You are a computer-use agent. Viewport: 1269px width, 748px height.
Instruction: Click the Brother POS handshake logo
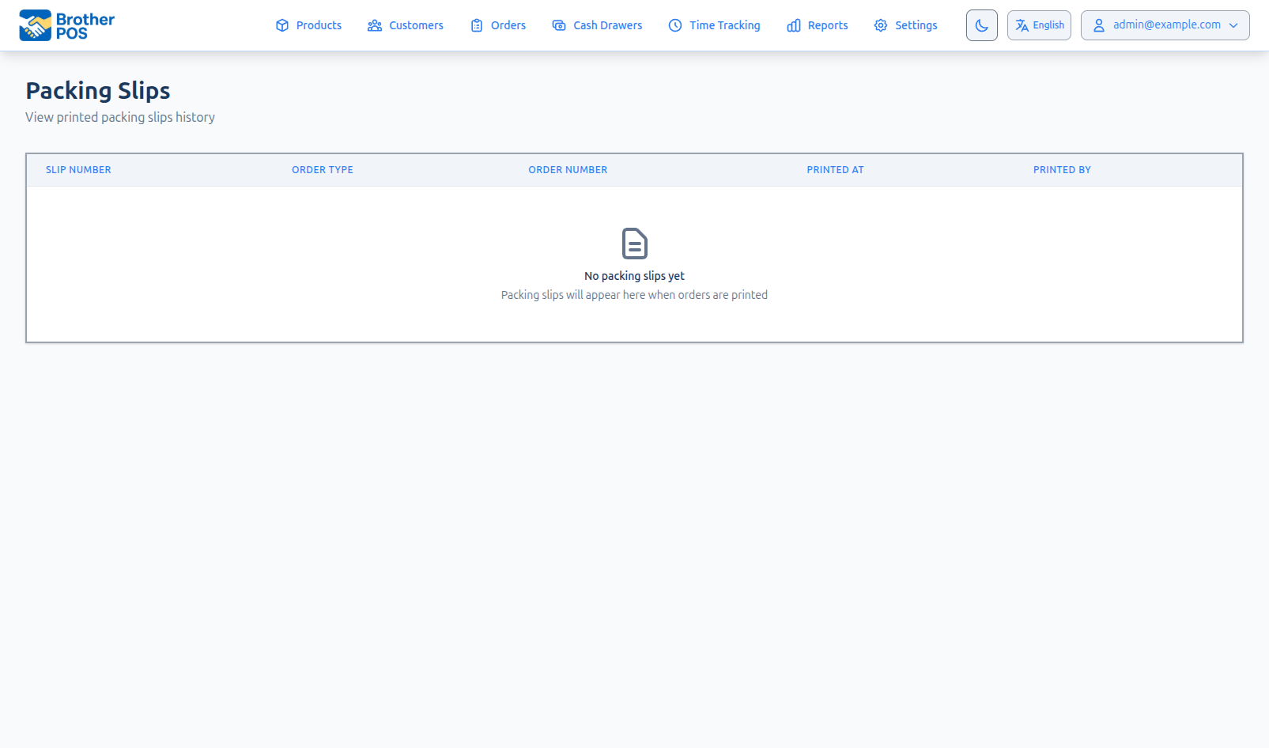click(x=35, y=25)
